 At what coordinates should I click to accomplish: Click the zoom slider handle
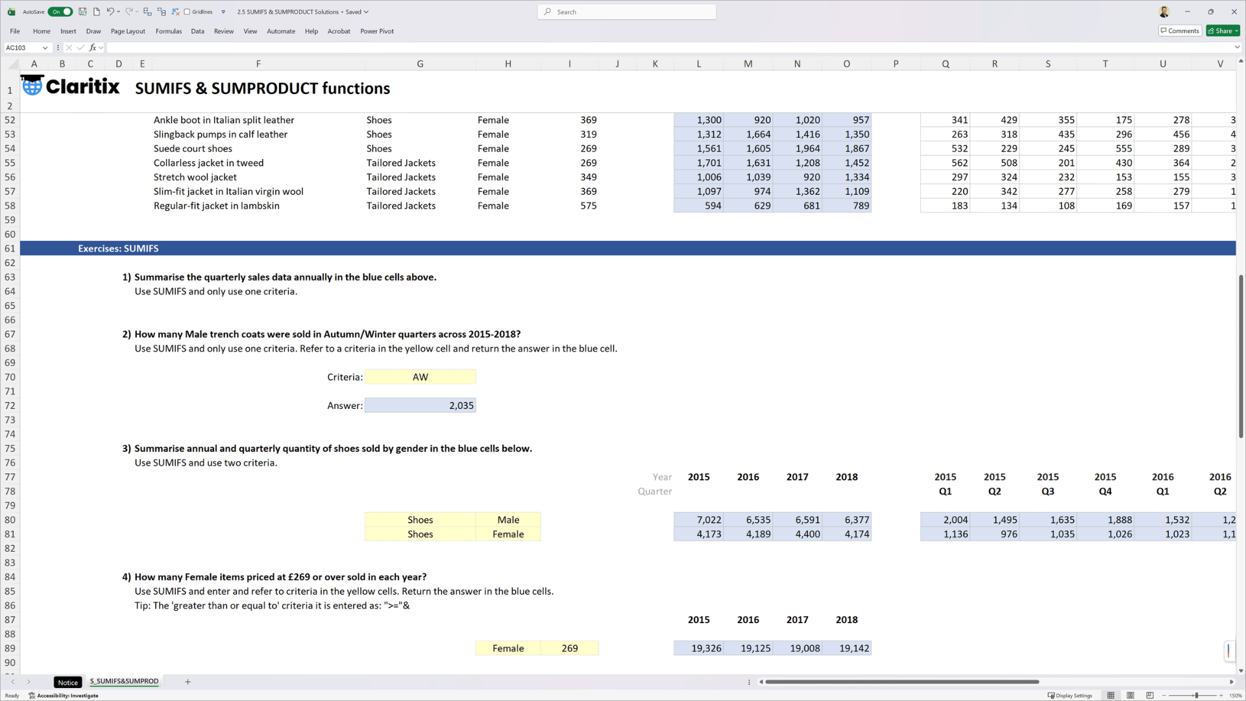click(x=1196, y=695)
